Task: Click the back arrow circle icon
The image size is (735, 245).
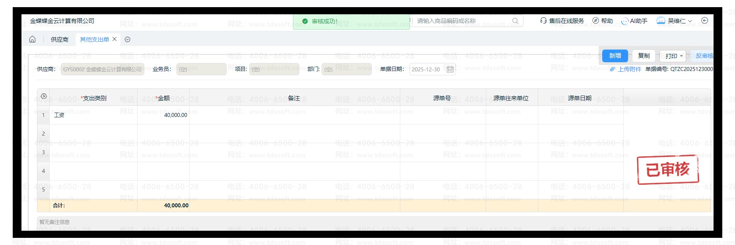Action: 704,21
